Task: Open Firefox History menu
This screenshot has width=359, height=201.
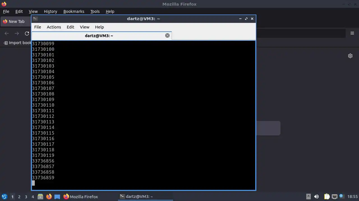Action: (x=50, y=11)
